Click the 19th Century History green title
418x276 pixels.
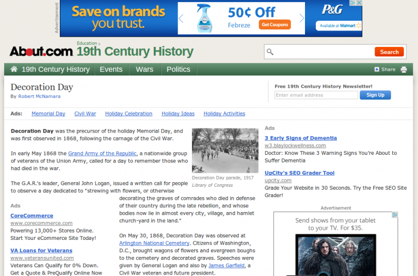click(x=135, y=52)
